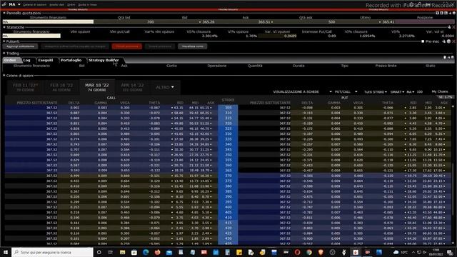Screen dimensions: 457x257
Task: Open Microsoft Edge from the taskbar
Action: (x=146, y=252)
